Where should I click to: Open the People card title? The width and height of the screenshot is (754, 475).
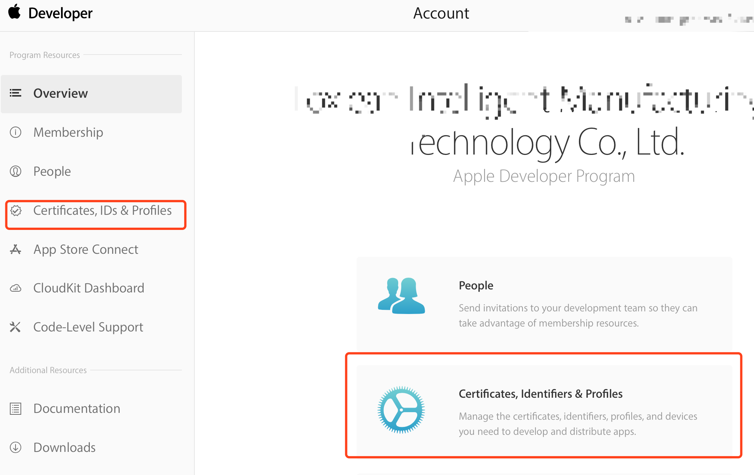(x=476, y=285)
